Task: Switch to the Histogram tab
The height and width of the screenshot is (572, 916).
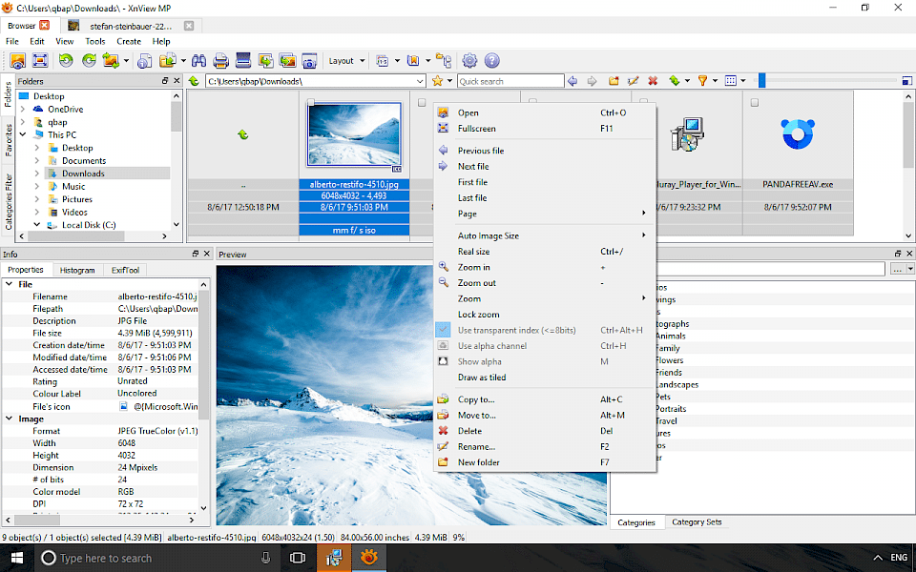Action: click(77, 270)
